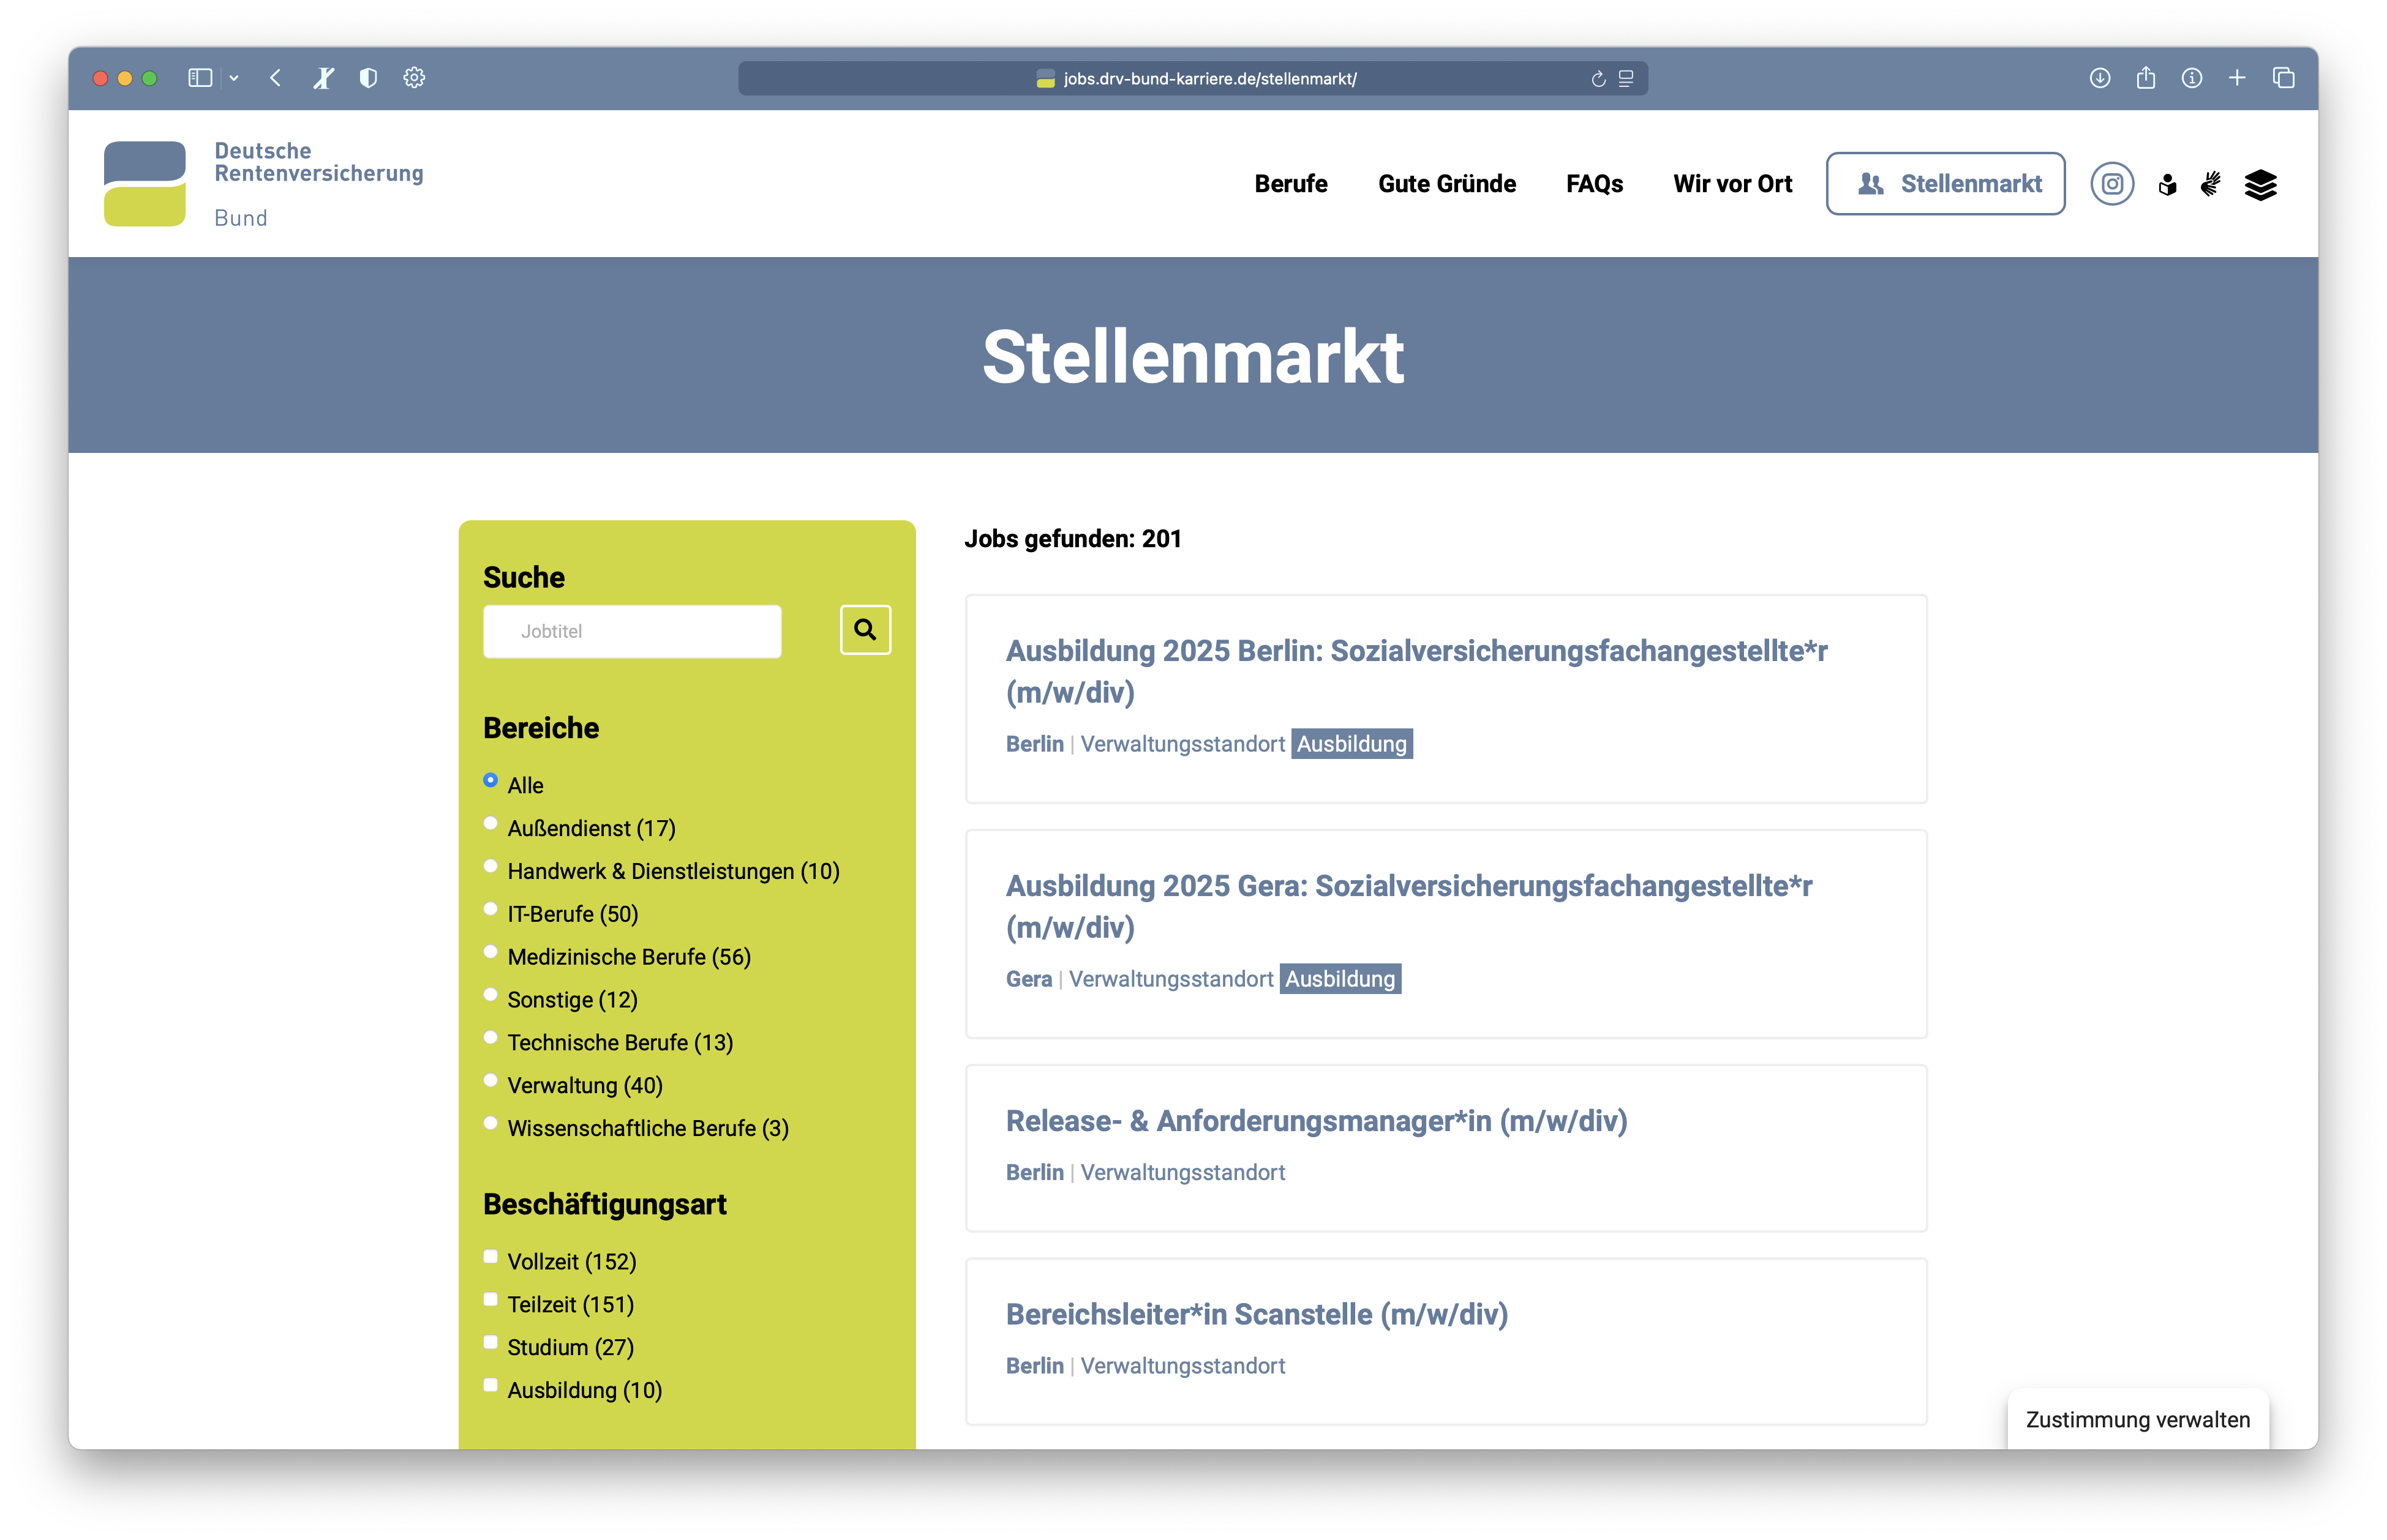Open the Gute Gründe menu item

(x=1446, y=184)
